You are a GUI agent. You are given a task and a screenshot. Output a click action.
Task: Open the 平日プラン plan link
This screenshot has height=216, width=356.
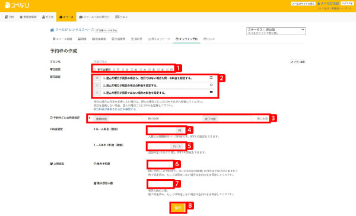[x=100, y=62]
